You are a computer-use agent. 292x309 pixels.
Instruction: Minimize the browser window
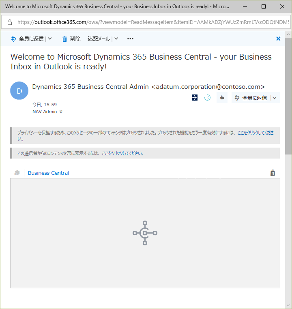point(245,6)
